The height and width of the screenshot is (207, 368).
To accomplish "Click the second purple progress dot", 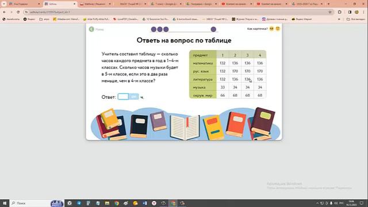I will (160, 29).
